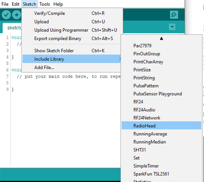Open the tab options dropdown arrow
Image resolution: width=204 pixels, height=182 pixels.
pyautogui.click(x=172, y=27)
